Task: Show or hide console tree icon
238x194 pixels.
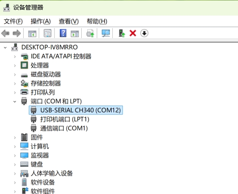Action: coord(32,34)
